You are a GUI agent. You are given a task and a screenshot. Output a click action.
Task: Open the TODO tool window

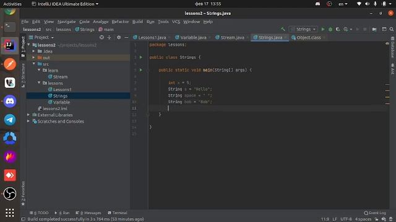[39, 213]
